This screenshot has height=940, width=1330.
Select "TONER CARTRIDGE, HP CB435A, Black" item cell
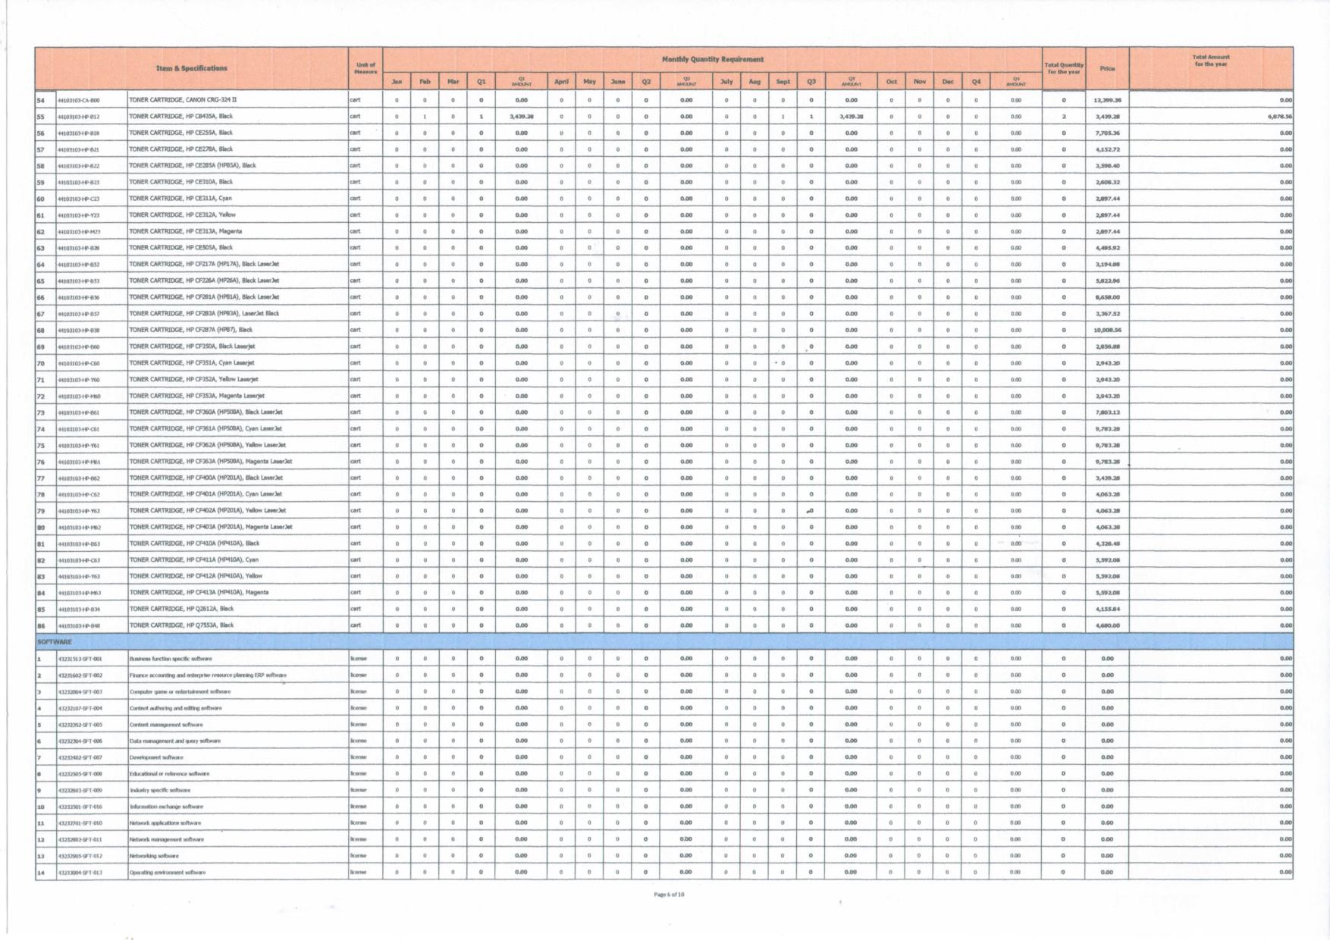click(x=237, y=116)
